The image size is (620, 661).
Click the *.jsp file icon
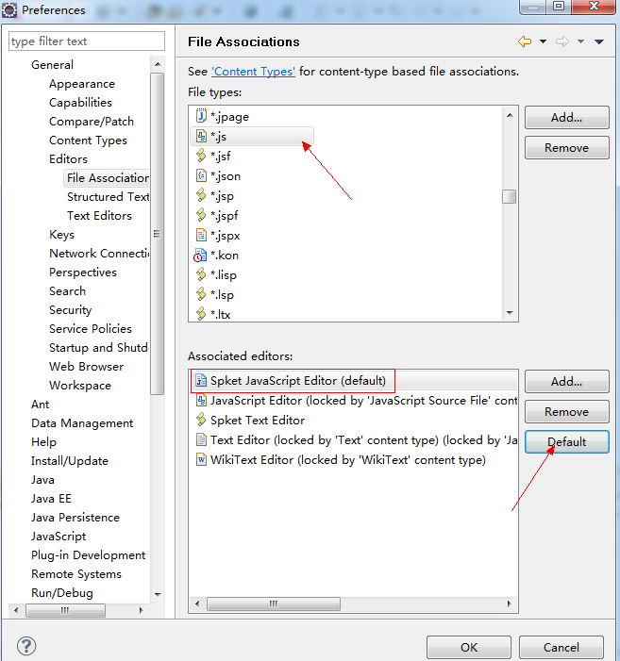[x=201, y=195]
